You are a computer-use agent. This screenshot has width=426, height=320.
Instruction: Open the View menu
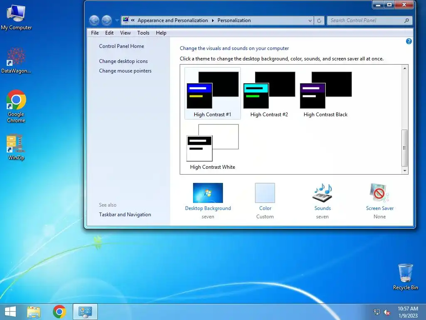pos(125,33)
